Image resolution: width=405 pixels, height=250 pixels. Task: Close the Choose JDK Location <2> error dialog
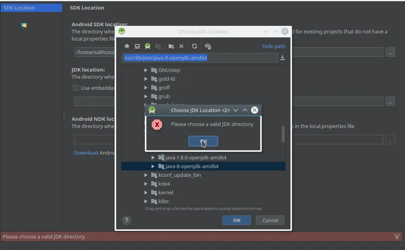click(x=254, y=110)
